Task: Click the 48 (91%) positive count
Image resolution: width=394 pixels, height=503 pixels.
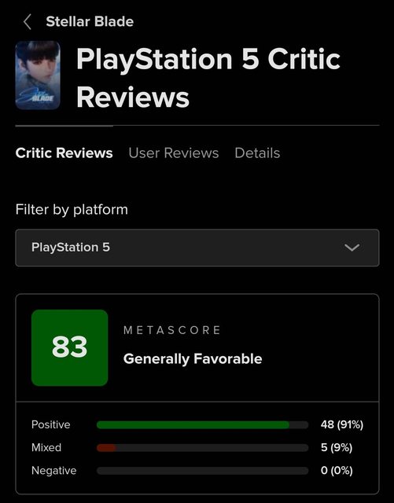Action: click(341, 424)
